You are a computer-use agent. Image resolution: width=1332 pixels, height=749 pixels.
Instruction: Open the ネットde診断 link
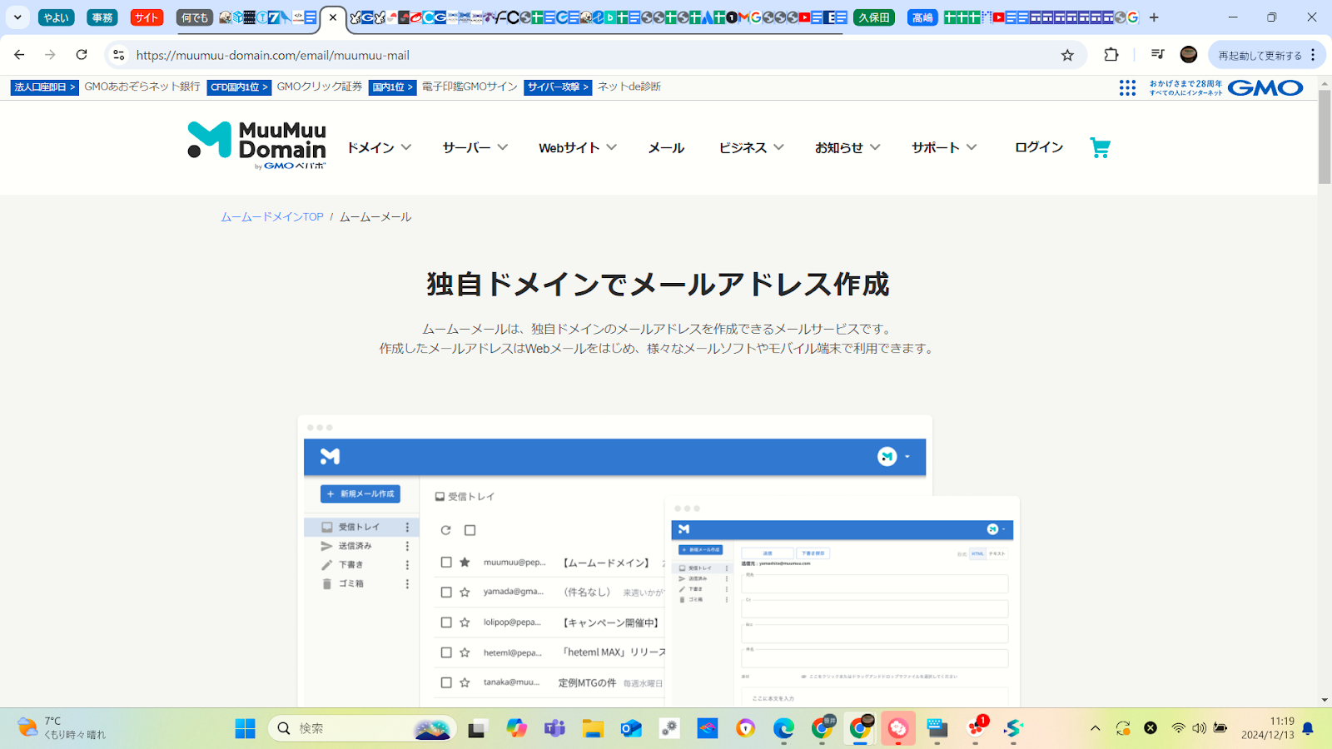point(629,87)
